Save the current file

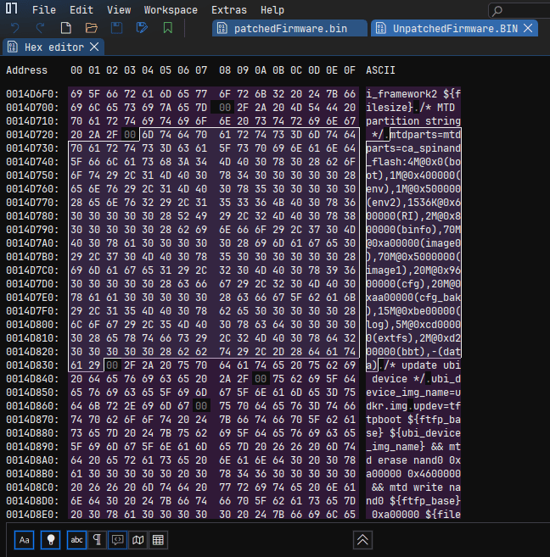coord(116,28)
